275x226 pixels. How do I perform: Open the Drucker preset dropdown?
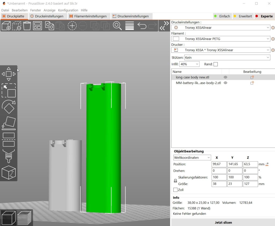point(221,50)
